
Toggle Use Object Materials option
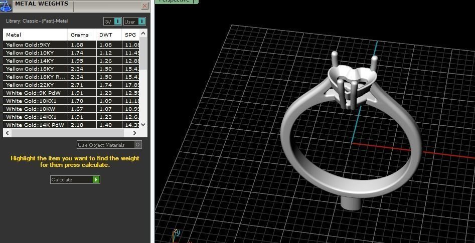(x=109, y=145)
